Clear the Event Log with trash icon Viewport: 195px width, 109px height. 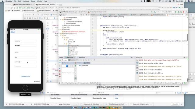(137, 73)
